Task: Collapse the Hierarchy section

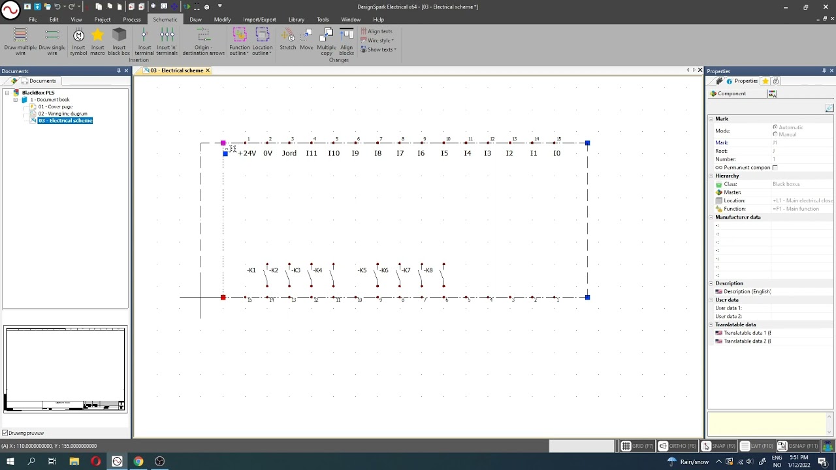Action: click(x=711, y=176)
